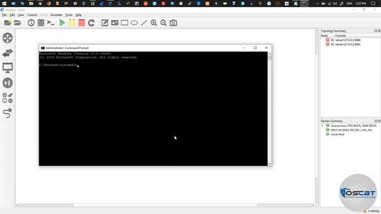The width and height of the screenshot is (381, 214).
Task: Open an existing project with folder icon
Action: [x=17, y=23]
